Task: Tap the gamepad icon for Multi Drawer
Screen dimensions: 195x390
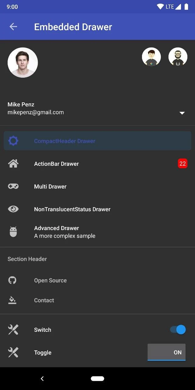Action: (13, 186)
